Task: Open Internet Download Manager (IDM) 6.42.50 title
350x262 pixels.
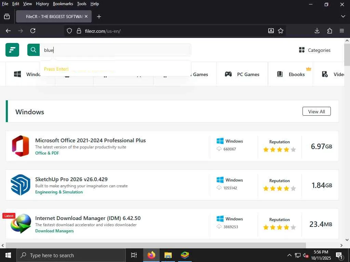Action: pyautogui.click(x=88, y=218)
